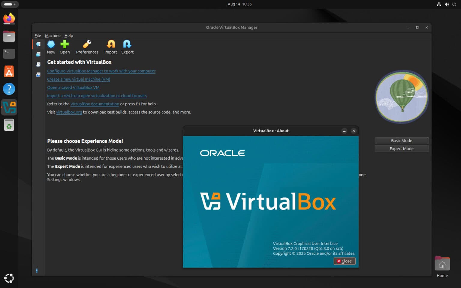Create a new virtual machine with the New icon
Viewport: 461px width, 288px height.
tap(51, 46)
